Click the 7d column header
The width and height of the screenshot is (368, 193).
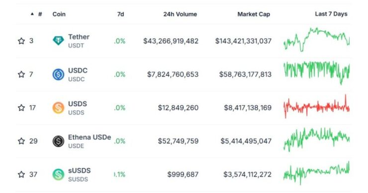pos(120,14)
